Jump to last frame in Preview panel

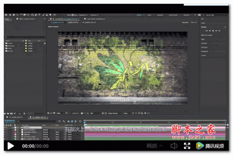click(219, 31)
